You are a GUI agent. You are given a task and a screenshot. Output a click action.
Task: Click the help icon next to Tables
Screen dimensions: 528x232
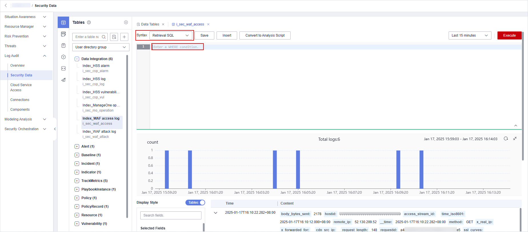pyautogui.click(x=89, y=22)
